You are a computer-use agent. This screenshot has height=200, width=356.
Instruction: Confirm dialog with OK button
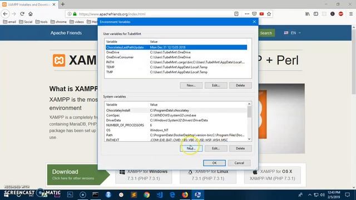(x=214, y=163)
